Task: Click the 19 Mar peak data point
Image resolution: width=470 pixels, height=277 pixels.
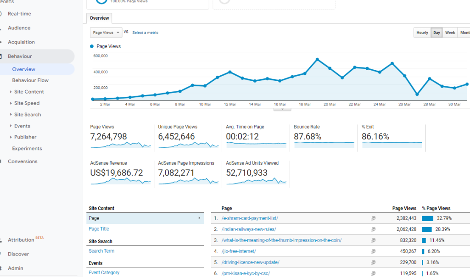Action: click(x=317, y=59)
